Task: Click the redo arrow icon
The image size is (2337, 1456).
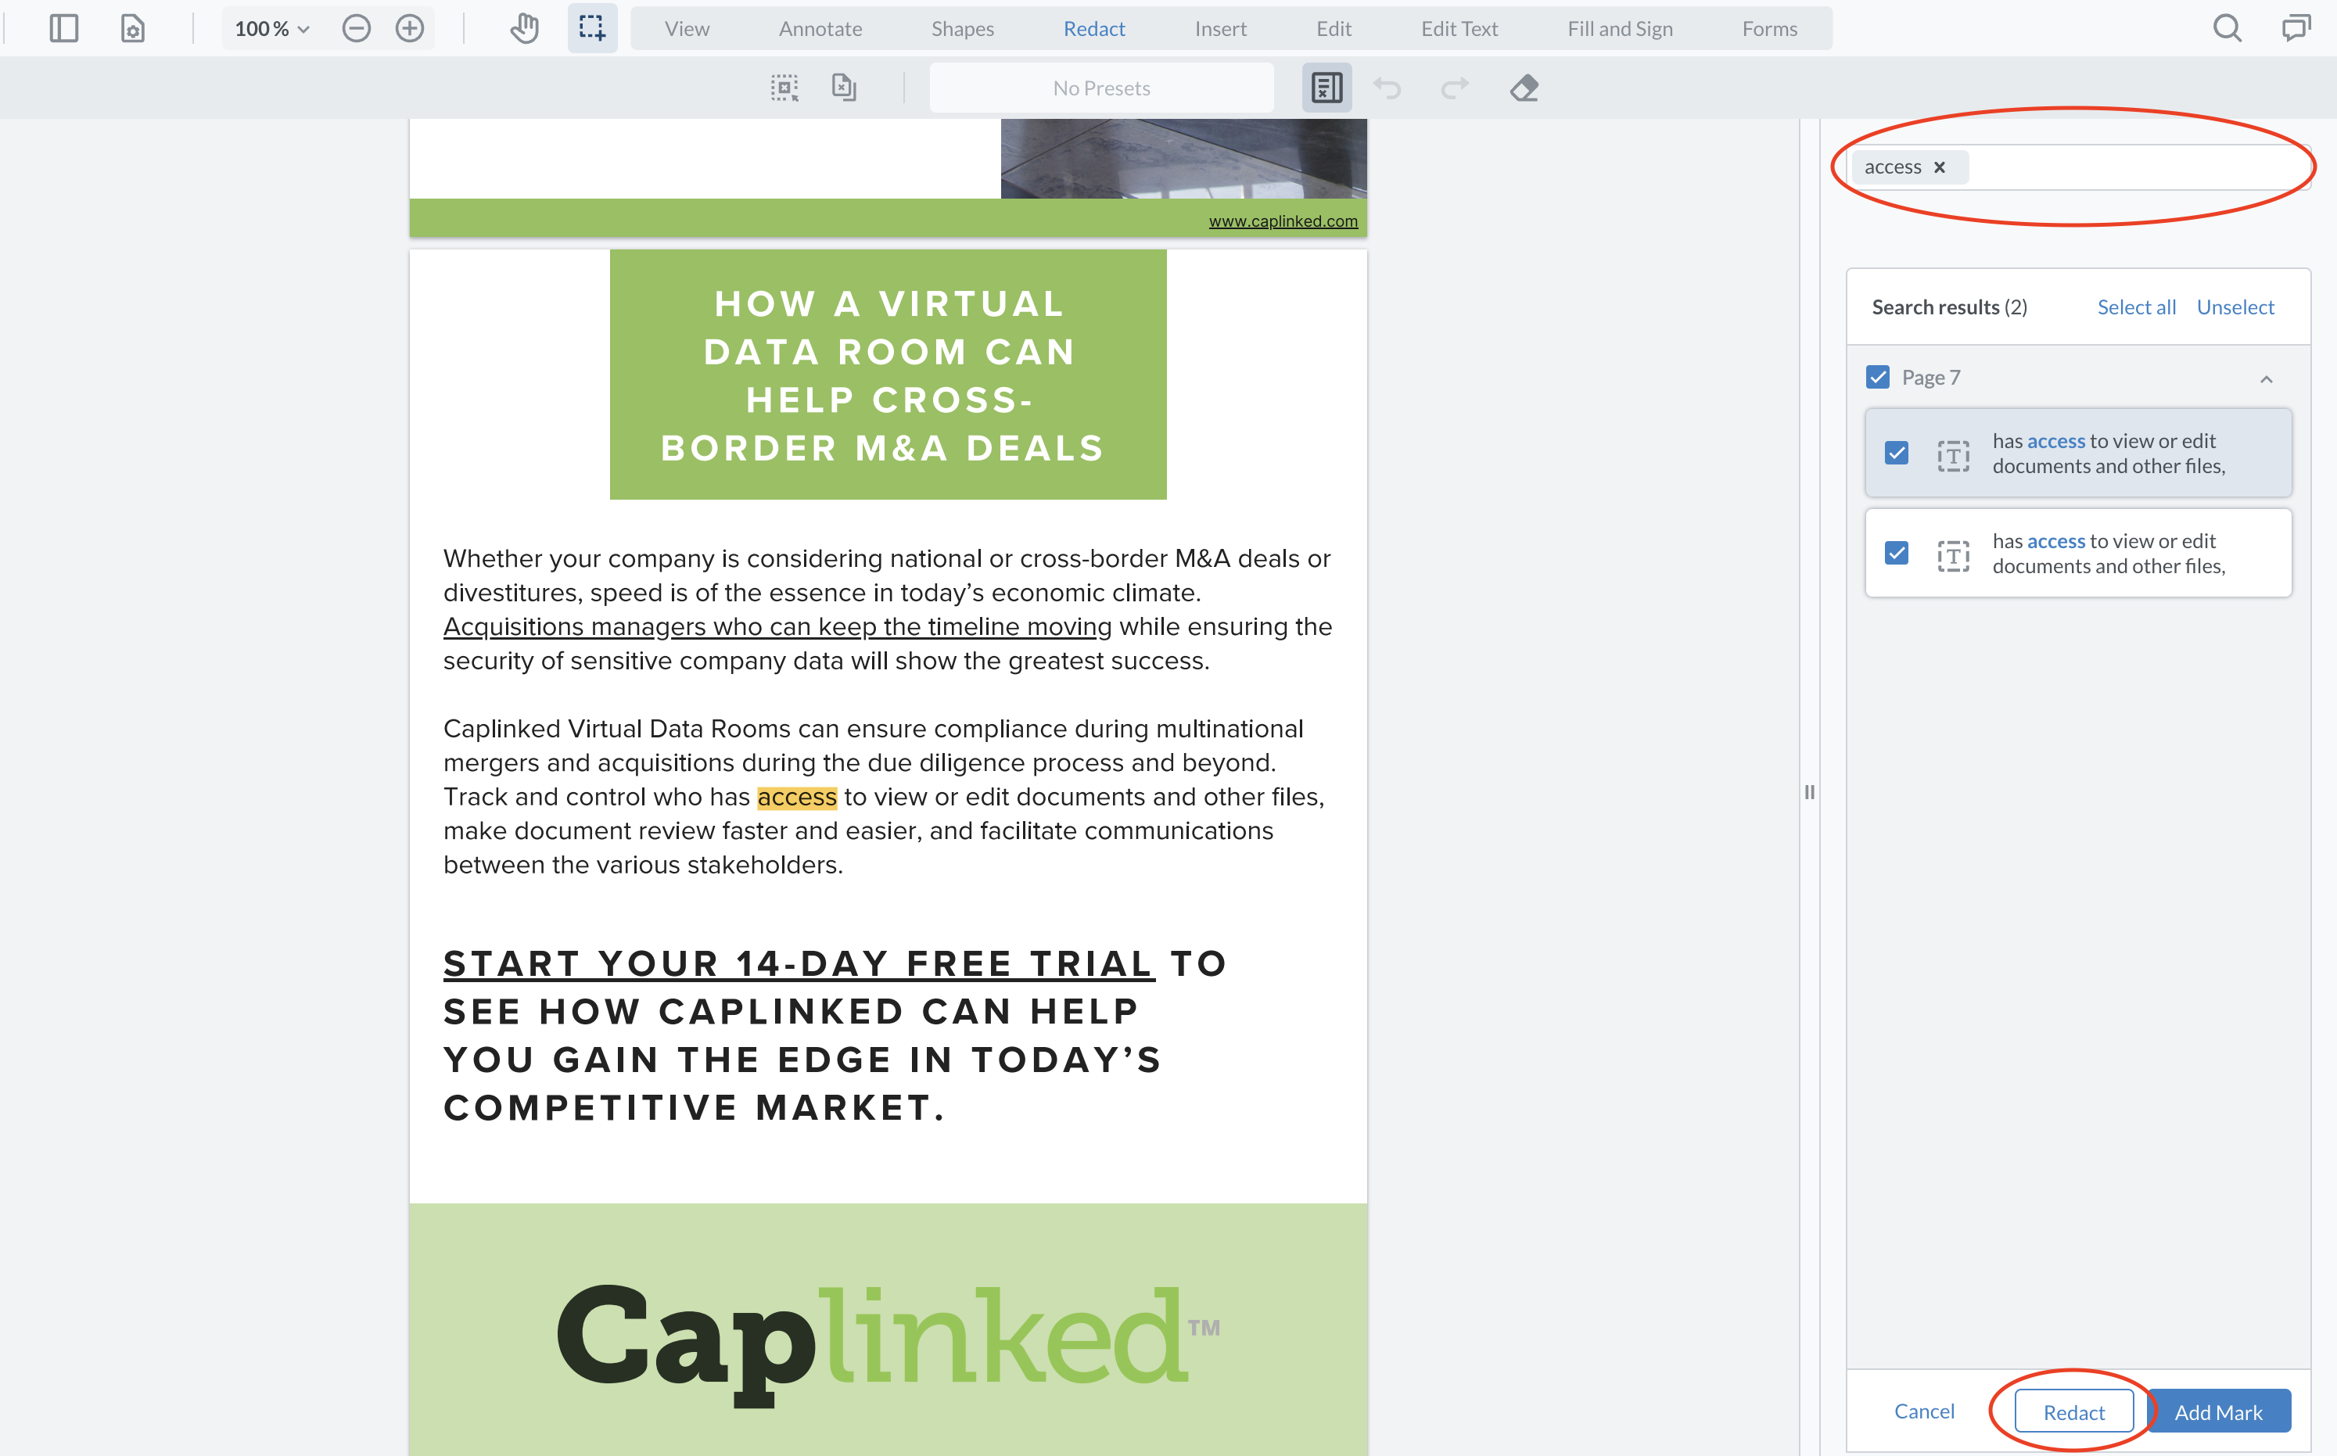Action: click(x=1455, y=88)
